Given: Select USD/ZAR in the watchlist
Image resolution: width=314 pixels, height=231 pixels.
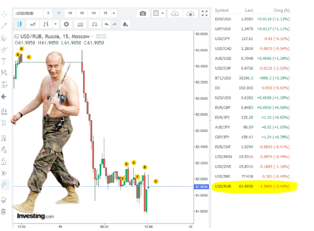Looking at the screenshot, I should 252,167.
